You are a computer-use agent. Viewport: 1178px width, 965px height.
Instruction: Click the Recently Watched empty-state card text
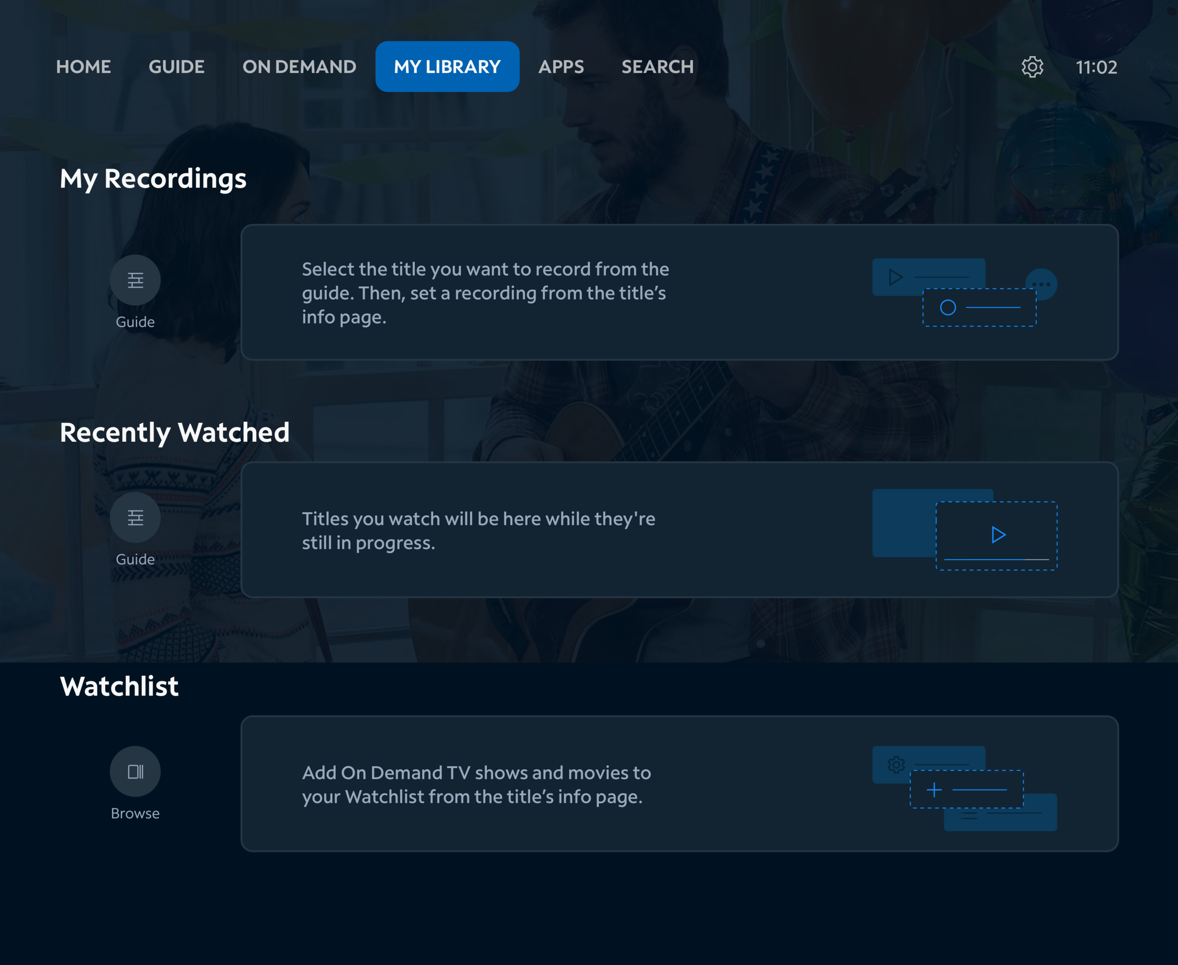[x=478, y=530]
